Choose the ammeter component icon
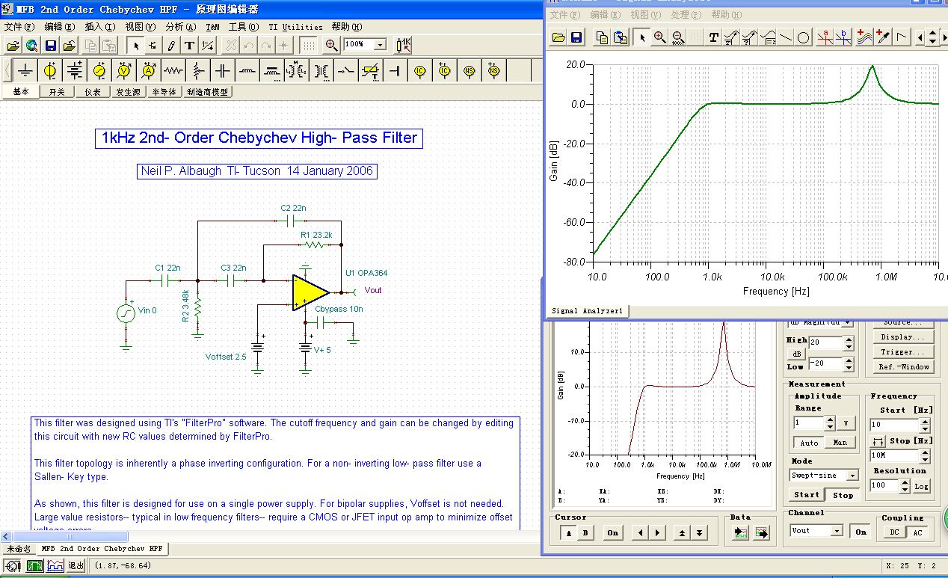 pyautogui.click(x=149, y=71)
